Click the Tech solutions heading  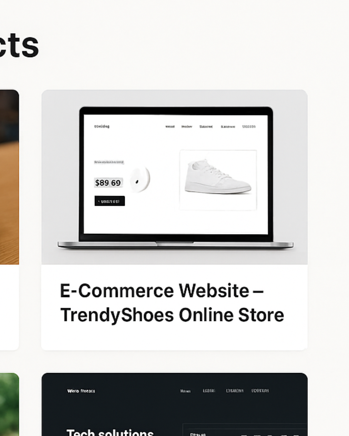[x=110, y=432]
